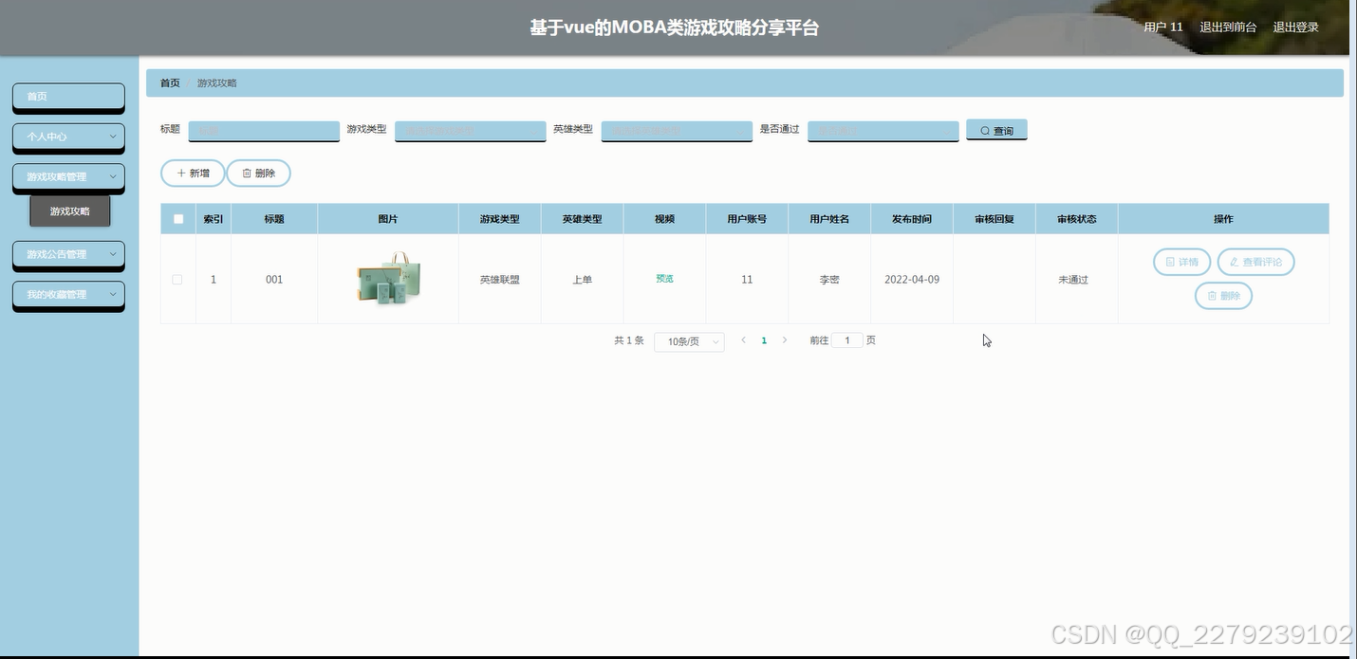Viewport: 1357px width, 659px height.
Task: Click the document icon on the 详情 button
Action: click(1169, 262)
